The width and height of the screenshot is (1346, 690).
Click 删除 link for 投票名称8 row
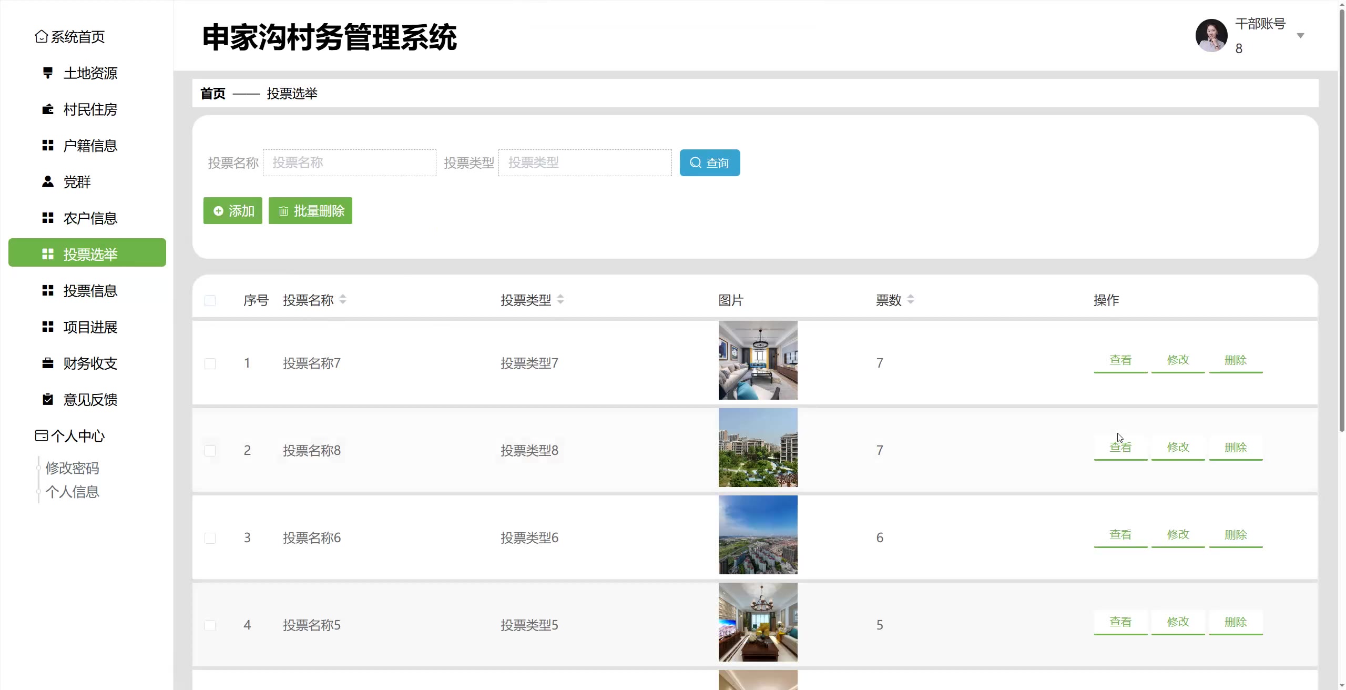click(x=1235, y=448)
